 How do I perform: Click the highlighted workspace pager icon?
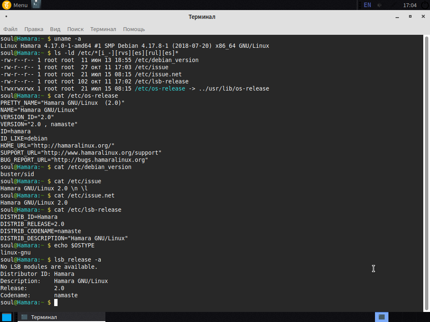click(x=381, y=317)
